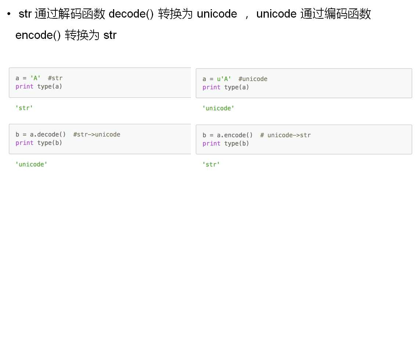Click the #str comment in first cell
Screen dimensions: 420x358
click(55, 78)
